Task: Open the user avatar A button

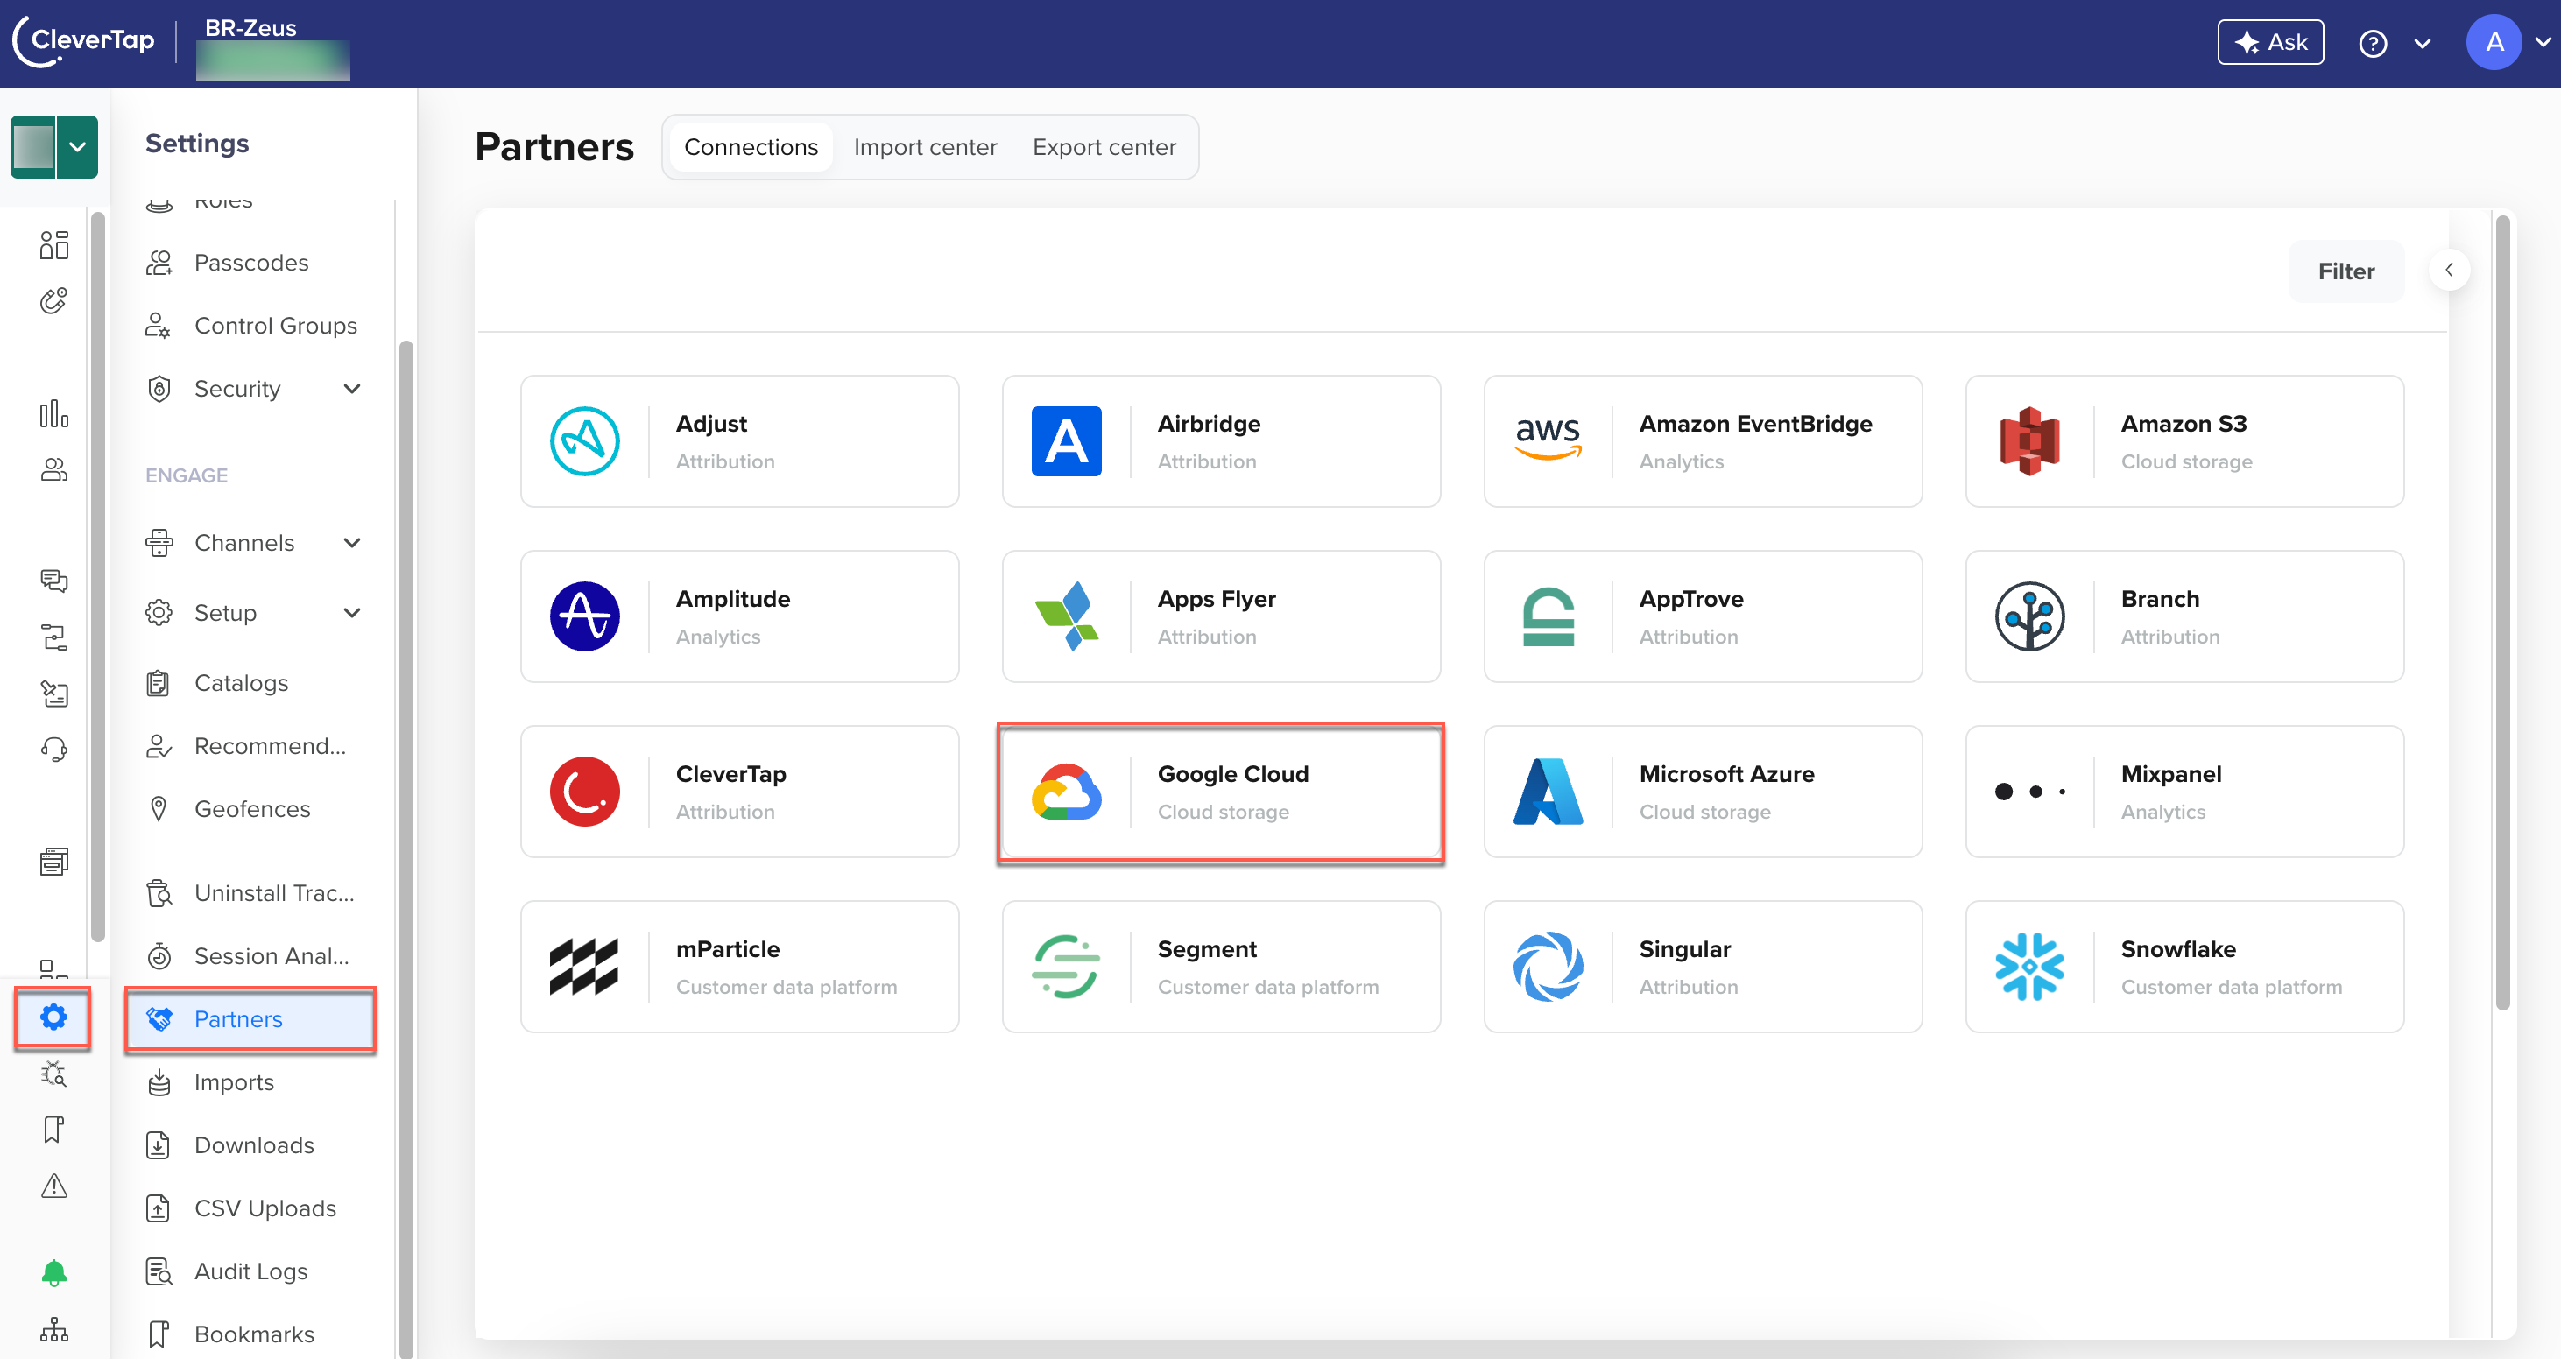Action: (x=2494, y=43)
